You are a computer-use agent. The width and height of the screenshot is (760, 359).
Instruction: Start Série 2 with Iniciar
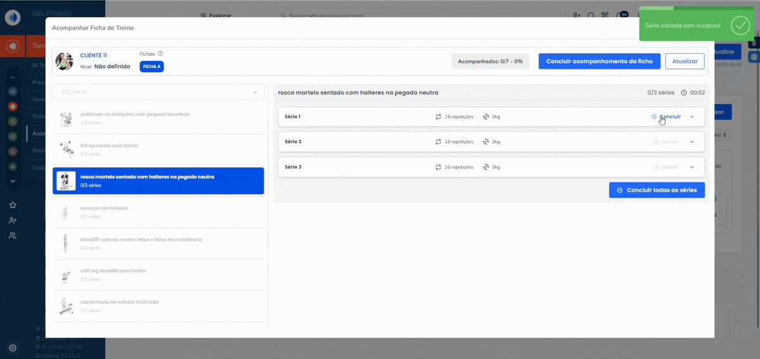[666, 142]
